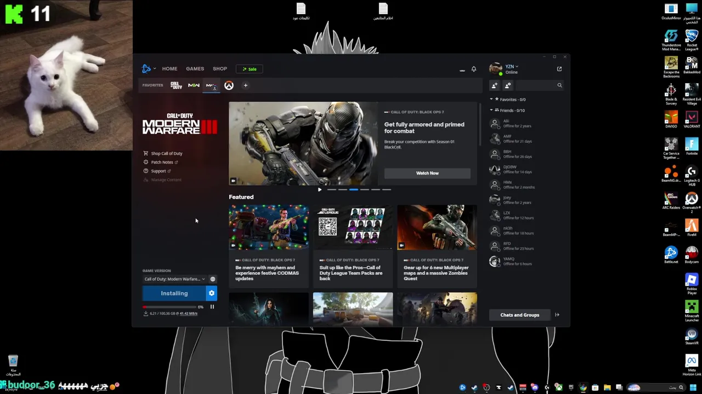This screenshot has width=702, height=394.
Task: Open game settings gear next to Installing
Action: point(212,293)
